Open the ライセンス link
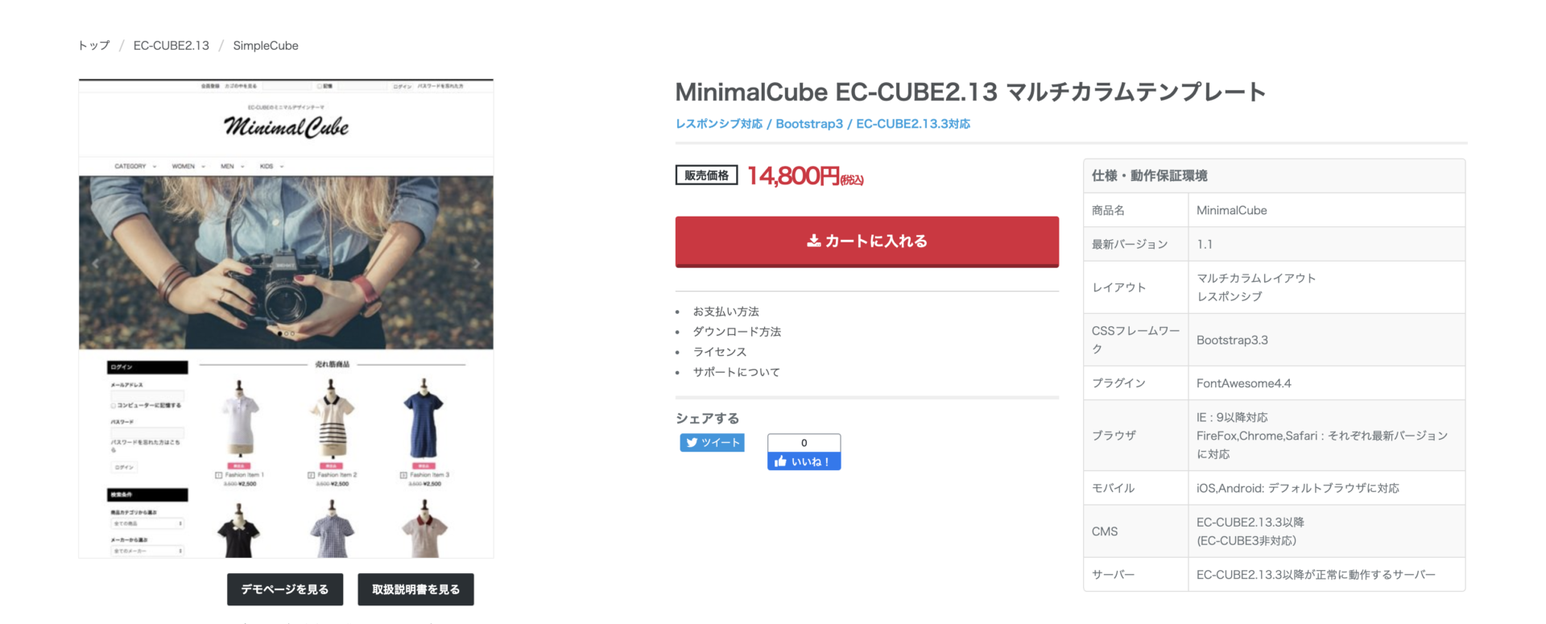This screenshot has height=624, width=1546. (x=720, y=352)
